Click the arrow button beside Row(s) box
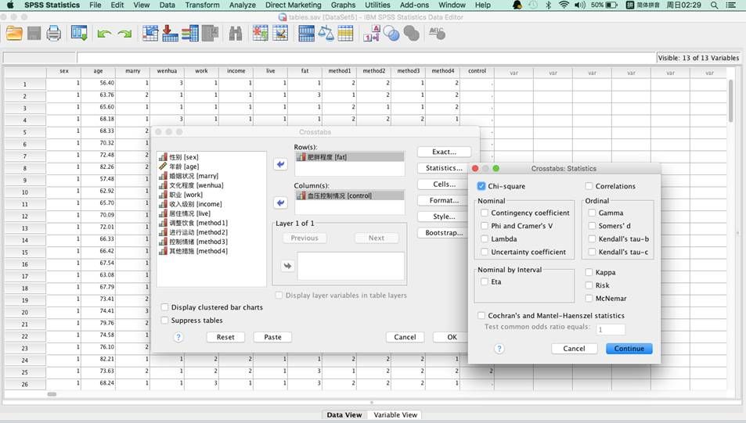Viewport: 746px width, 423px height. point(281,164)
